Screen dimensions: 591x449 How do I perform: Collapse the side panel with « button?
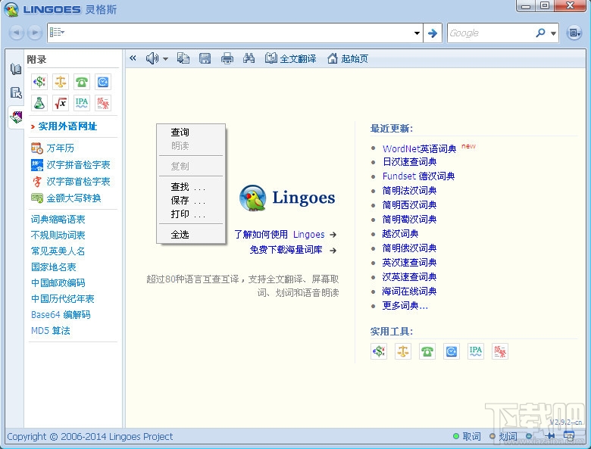(x=133, y=58)
